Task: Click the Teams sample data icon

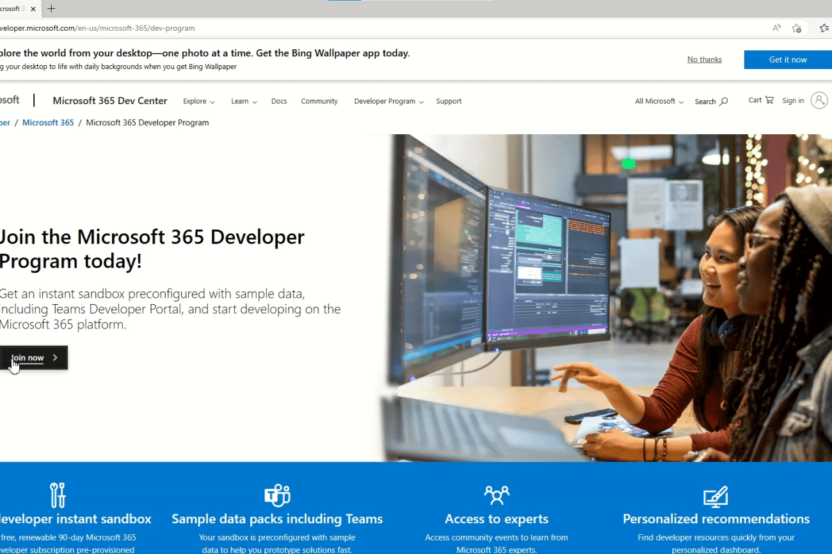Action: (277, 495)
